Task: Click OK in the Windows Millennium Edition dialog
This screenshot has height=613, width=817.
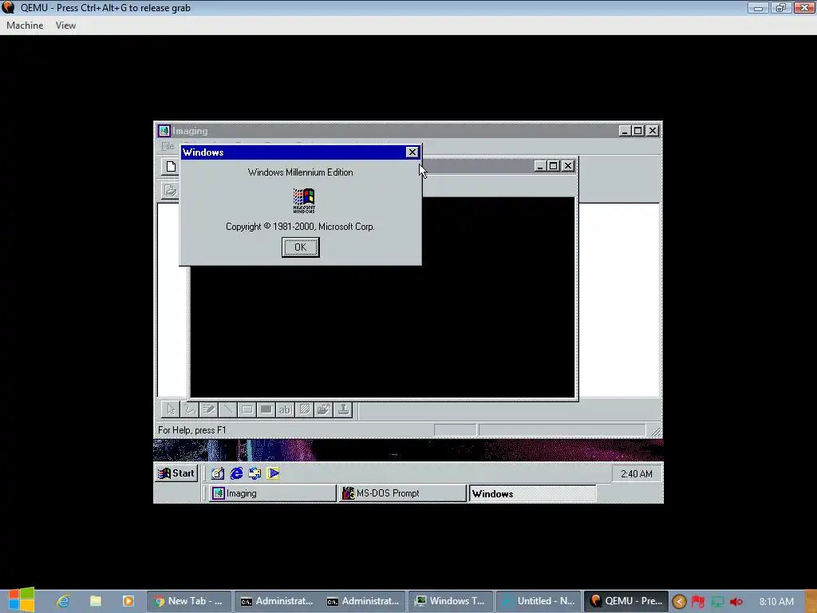Action: (301, 247)
